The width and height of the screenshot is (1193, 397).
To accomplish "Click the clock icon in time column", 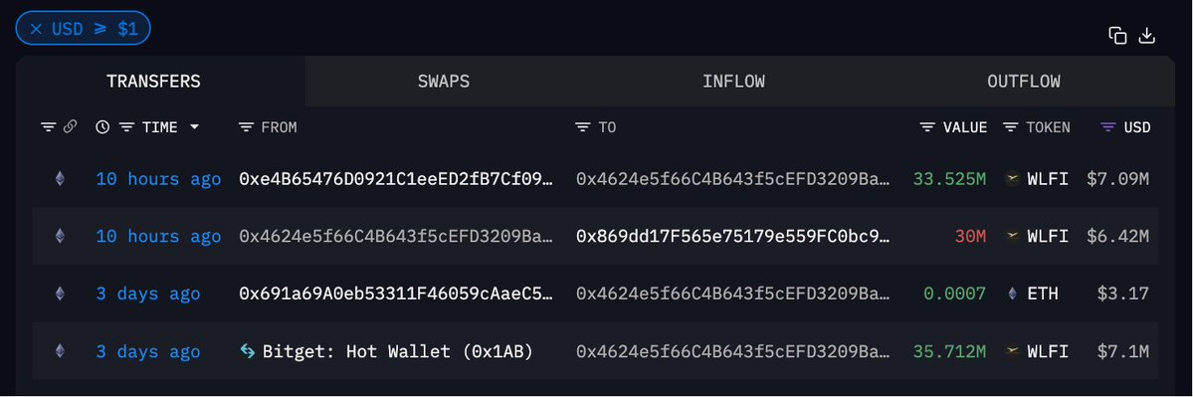I will tap(102, 127).
